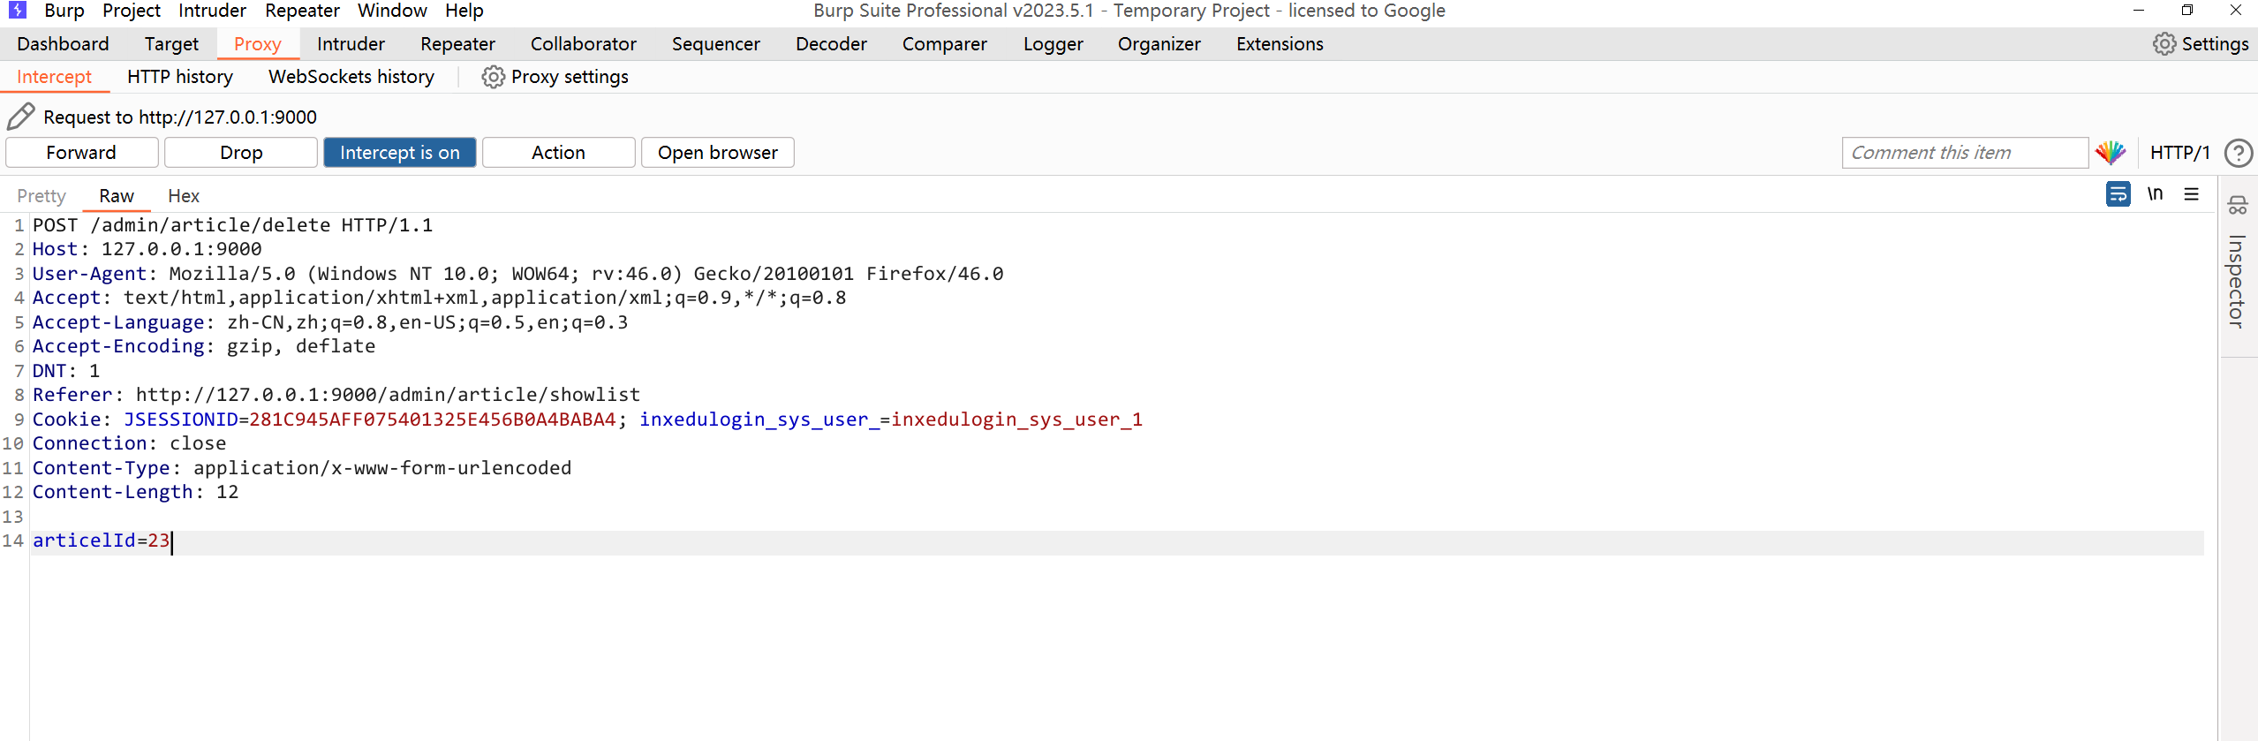This screenshot has height=741, width=2258.
Task: Click Open browser button
Action: pos(718,153)
